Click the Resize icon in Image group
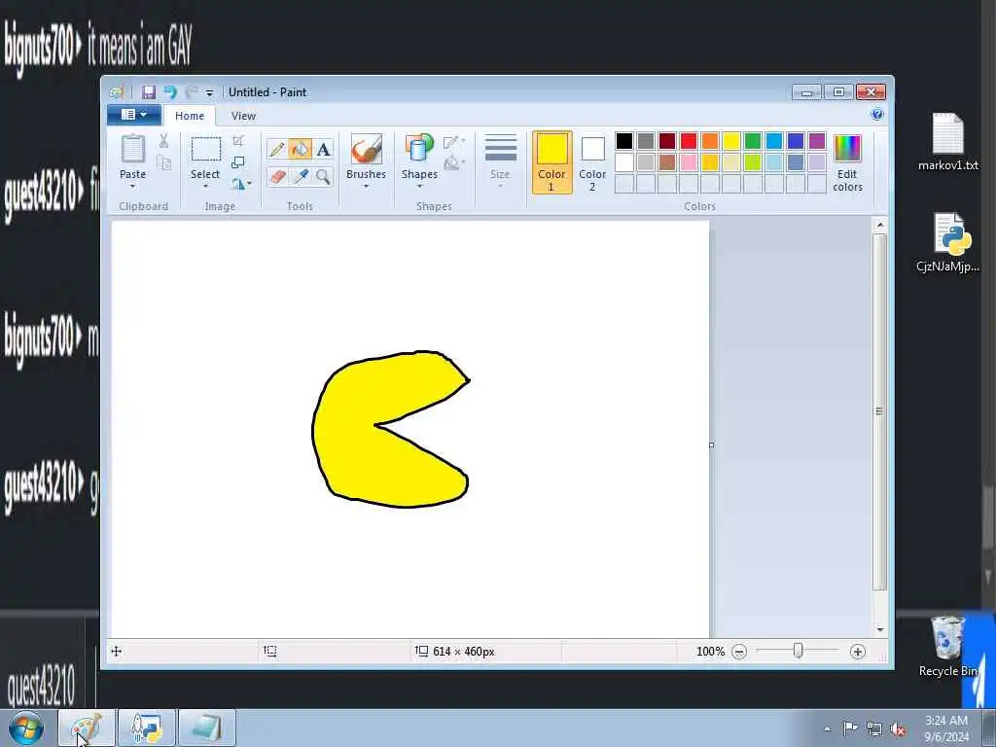 coord(238,162)
